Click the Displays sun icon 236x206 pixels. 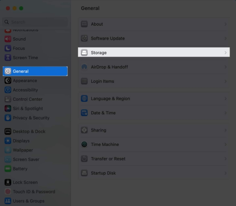tap(8, 141)
